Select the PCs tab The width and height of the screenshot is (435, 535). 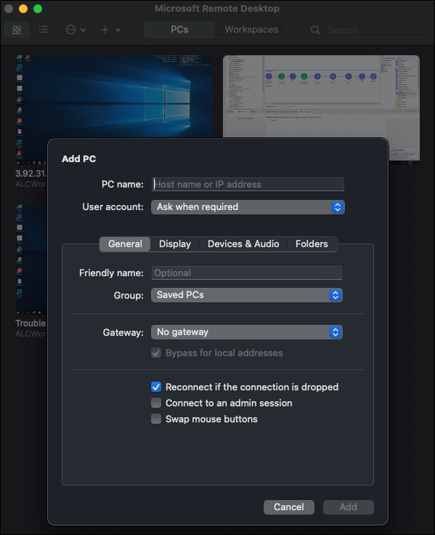coord(179,30)
